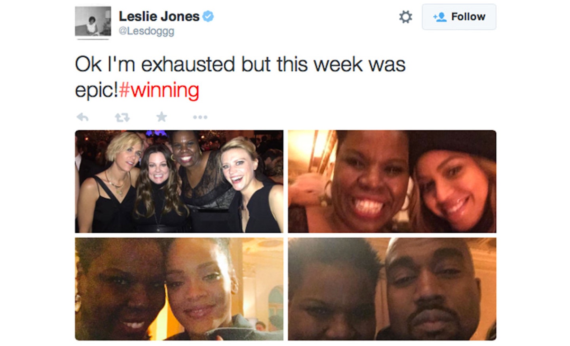Image resolution: width=570 pixels, height=346 pixels.
Task: Open the Leslie Jones profile avatar
Action: [x=93, y=22]
